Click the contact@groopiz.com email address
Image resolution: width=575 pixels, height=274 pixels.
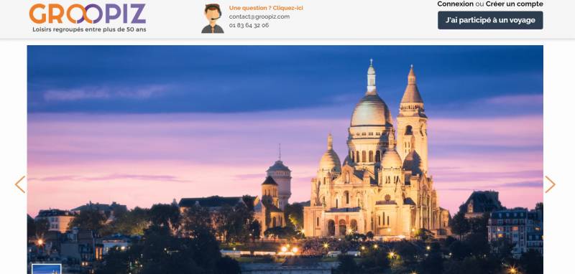pos(259,16)
